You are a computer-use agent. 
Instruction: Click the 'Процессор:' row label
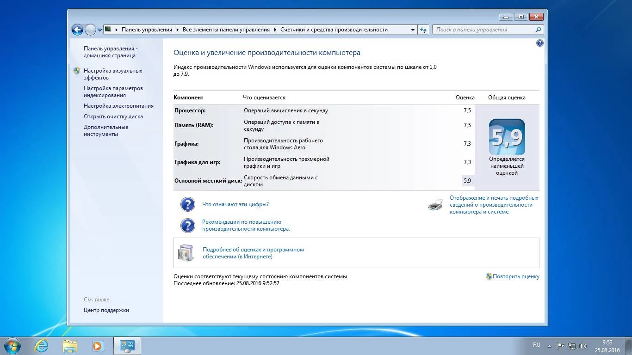[x=190, y=110]
